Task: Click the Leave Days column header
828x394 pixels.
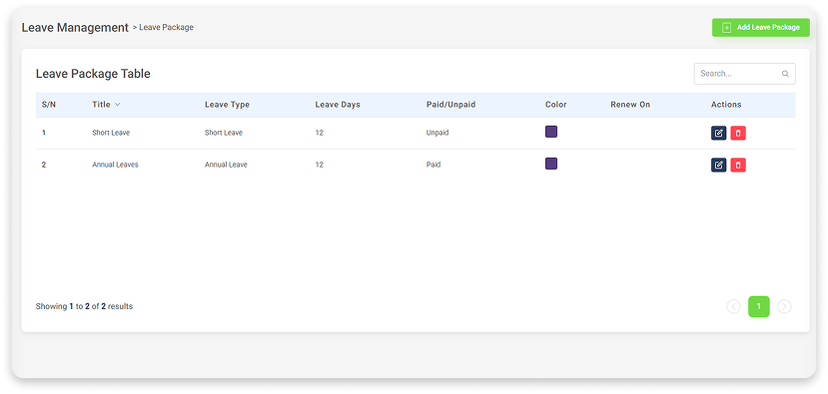Action: tap(338, 105)
